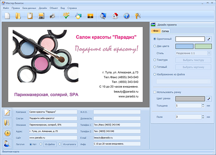
Task: Open the registration keys icon
Action: (138, 16)
